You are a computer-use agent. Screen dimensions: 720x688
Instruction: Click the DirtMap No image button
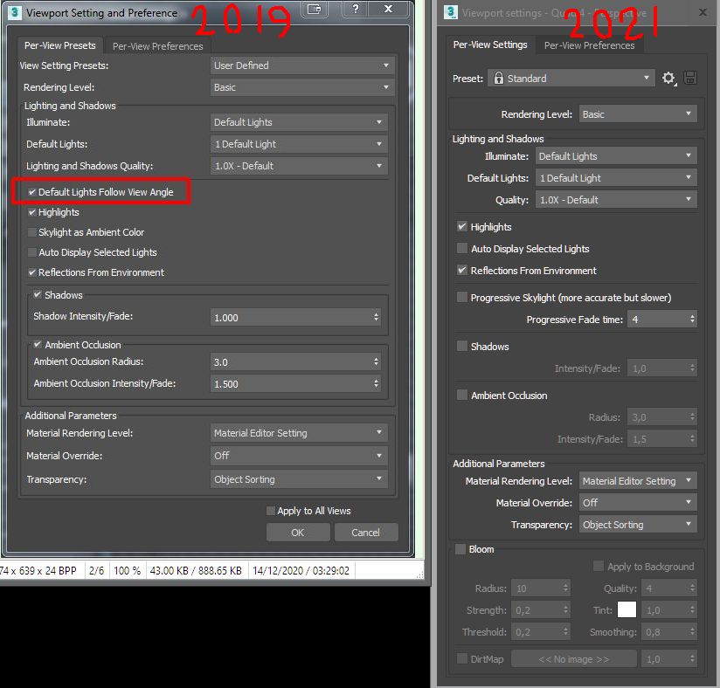573,659
